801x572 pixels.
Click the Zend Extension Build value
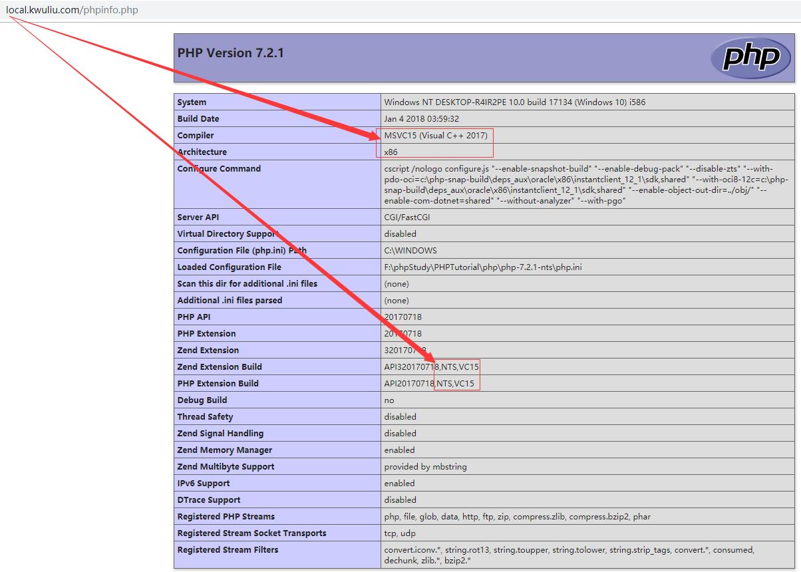point(431,367)
